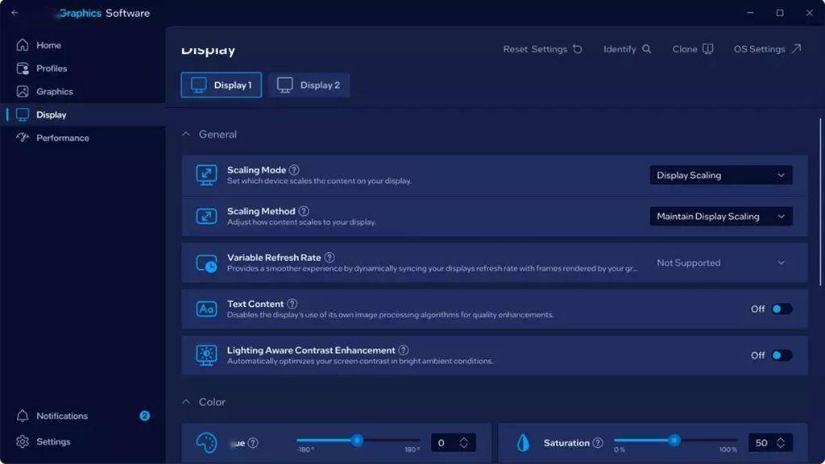Switch to Display 1 tab
This screenshot has height=464, width=825.
click(221, 85)
